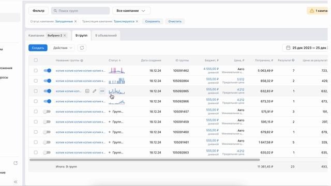Sort by 'Статус' column arrow
The width and height of the screenshot is (331, 186).
click(x=119, y=60)
